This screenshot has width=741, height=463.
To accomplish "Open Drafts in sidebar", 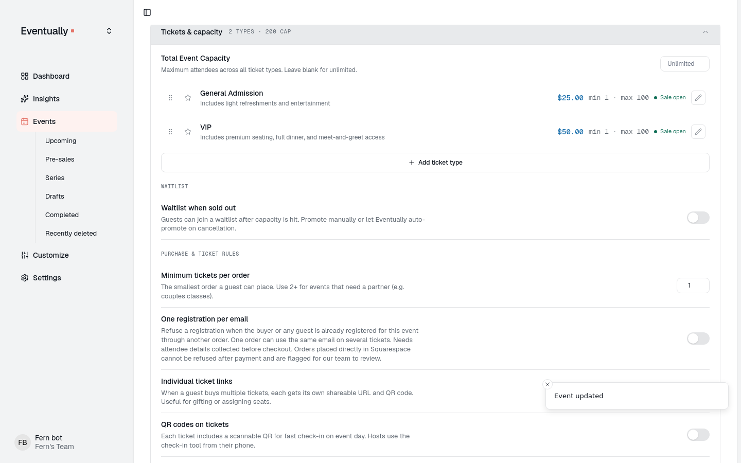I will 55,197.
